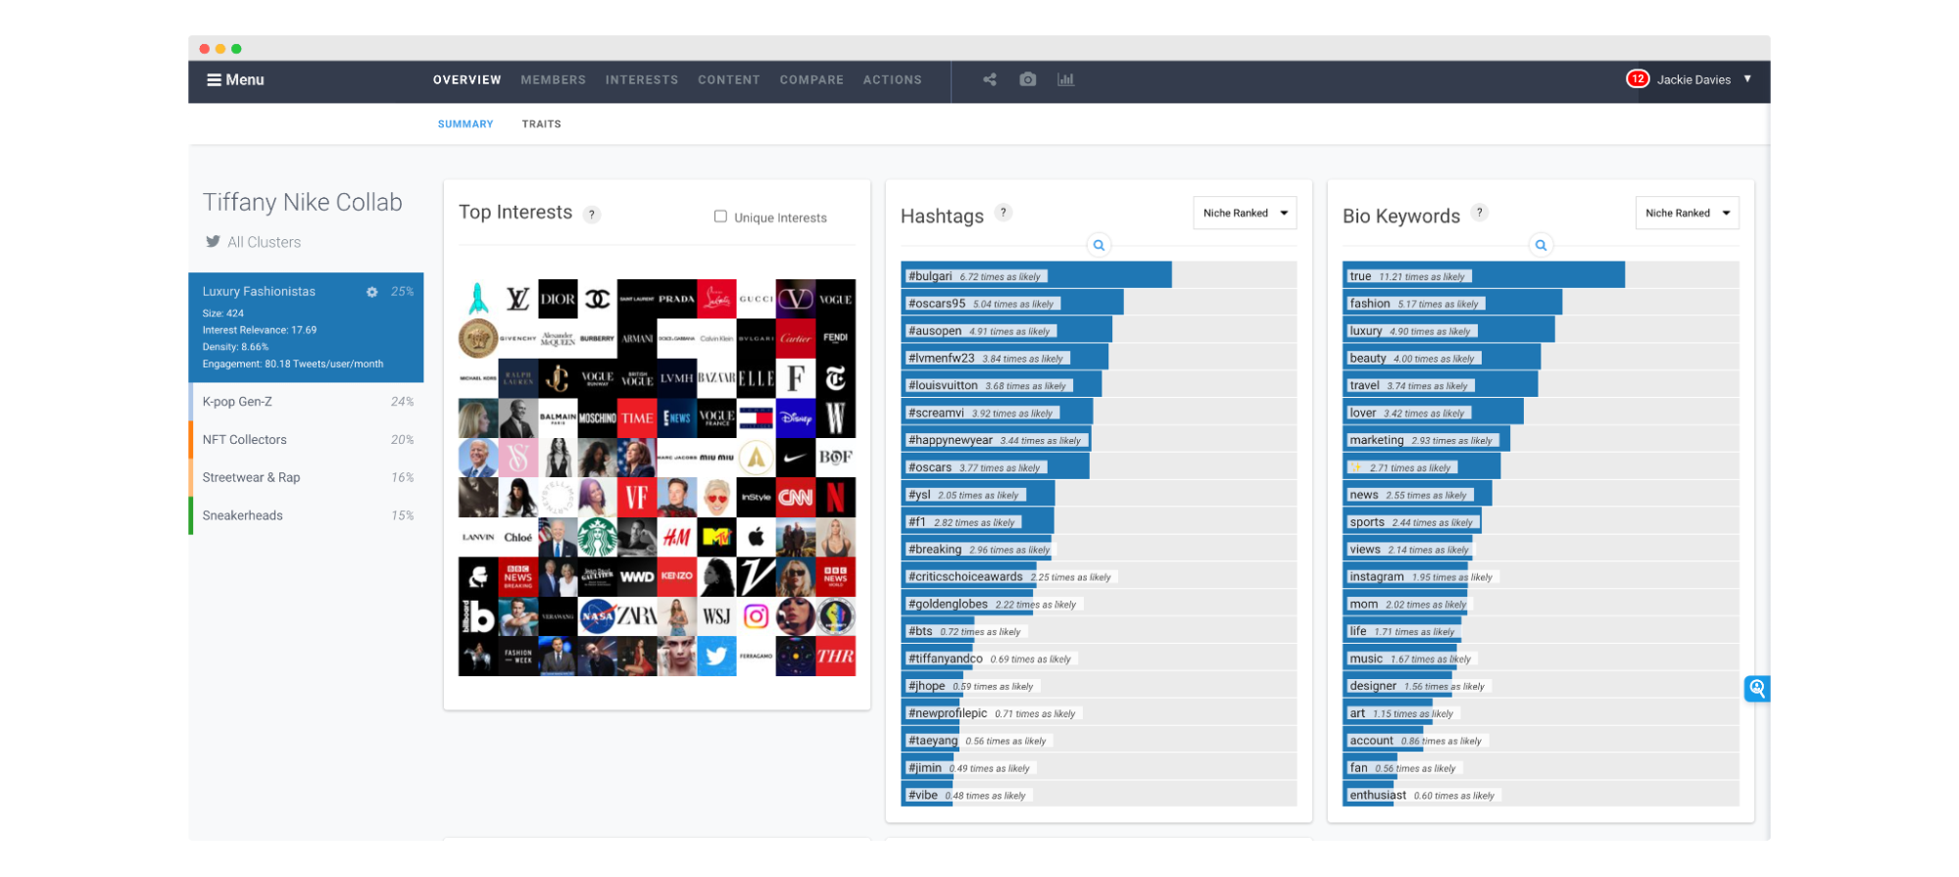Viewport: 1959px width, 877px height.
Task: Open the bar chart icon in toolbar
Action: tap(1065, 79)
